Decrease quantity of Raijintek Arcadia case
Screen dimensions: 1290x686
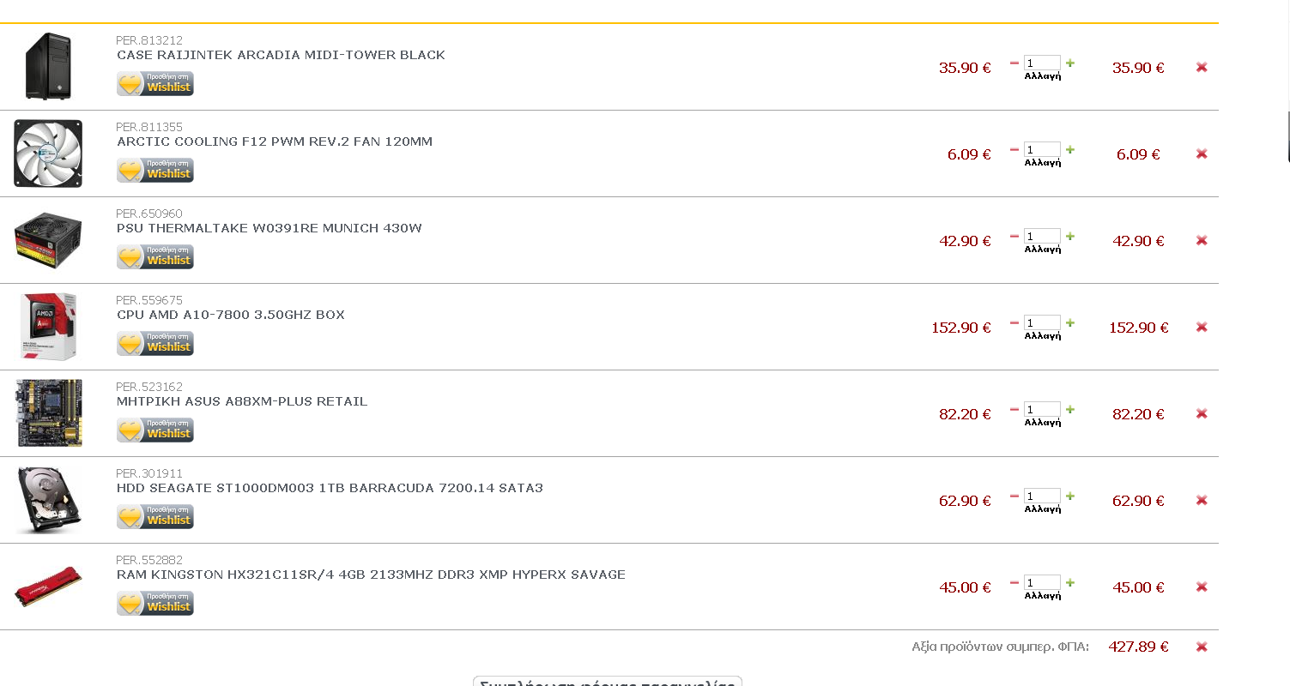pos(1014,63)
